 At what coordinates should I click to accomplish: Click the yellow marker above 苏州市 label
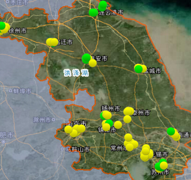coord(164,166)
